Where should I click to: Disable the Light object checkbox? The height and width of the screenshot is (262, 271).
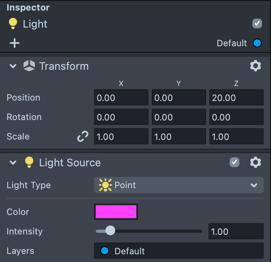point(257,24)
